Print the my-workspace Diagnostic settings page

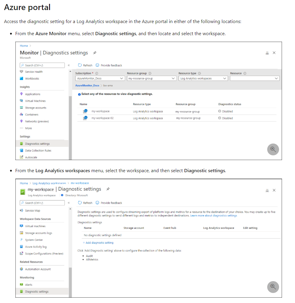coord(267,190)
